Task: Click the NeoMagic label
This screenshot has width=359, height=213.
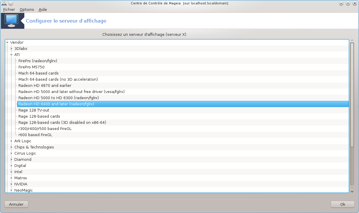Action: pos(23,190)
